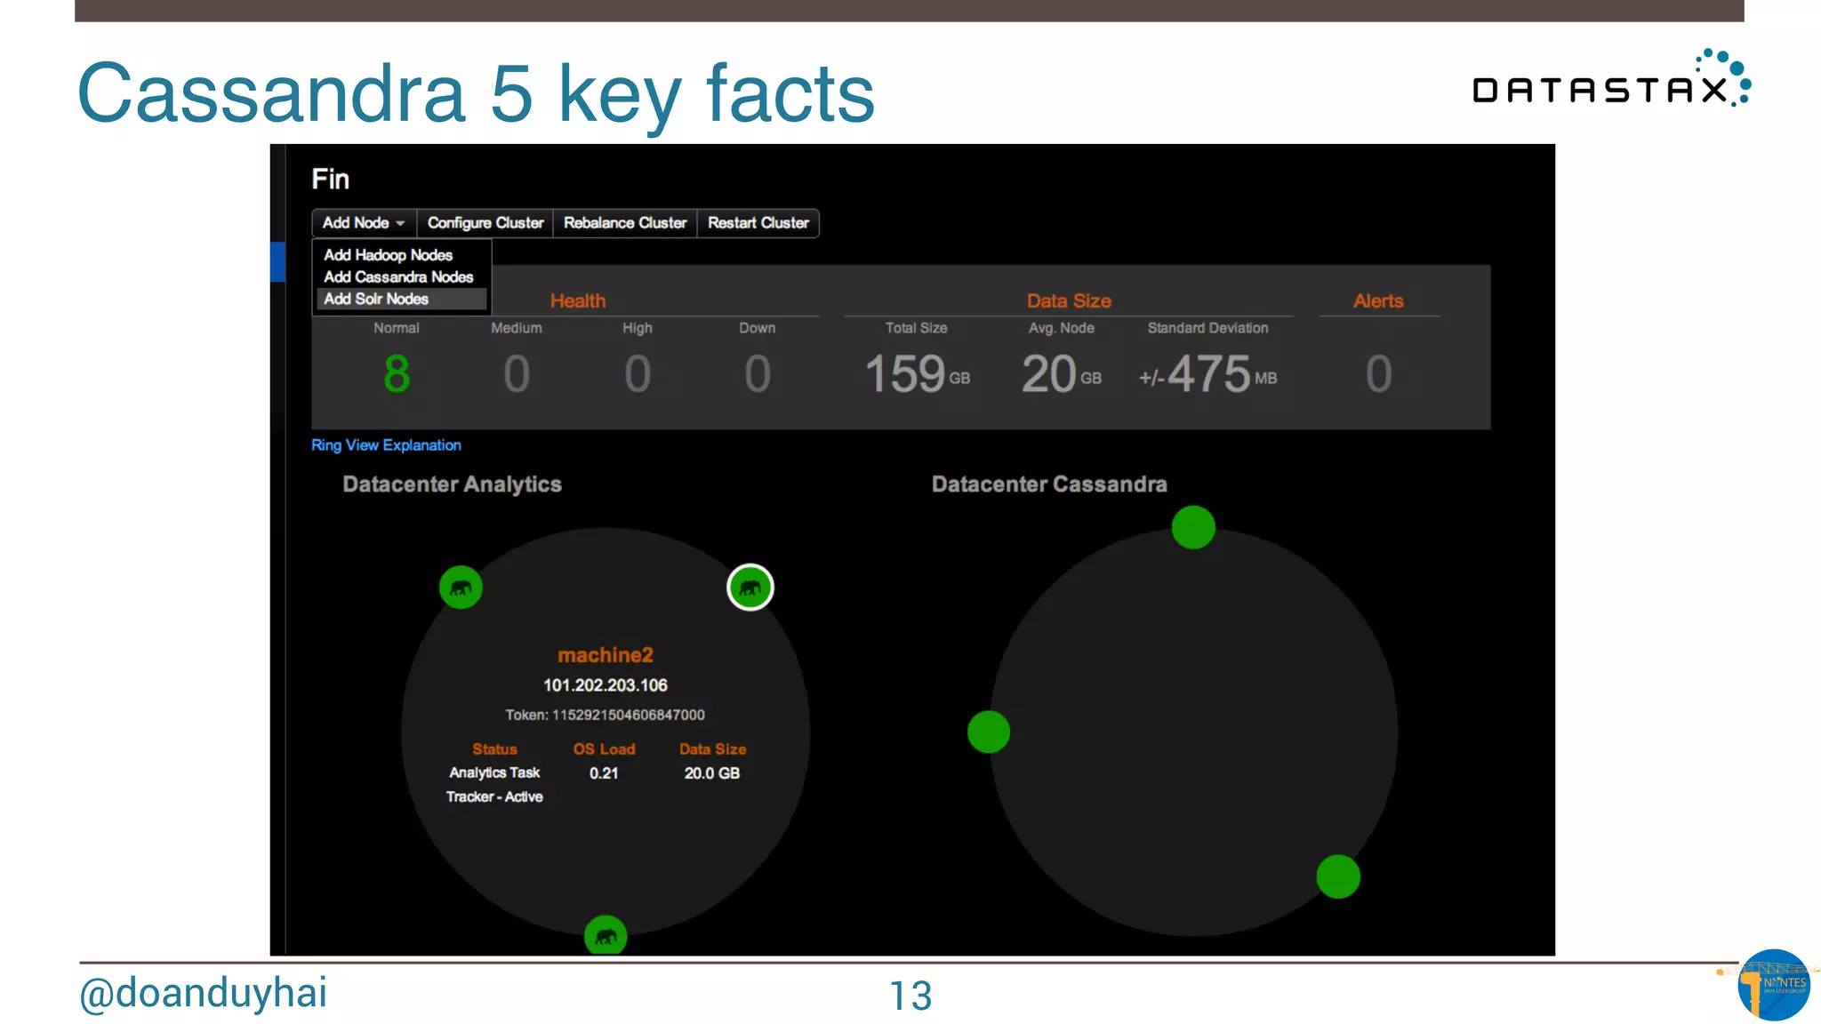
Task: Click the Down health count value
Action: (x=758, y=374)
